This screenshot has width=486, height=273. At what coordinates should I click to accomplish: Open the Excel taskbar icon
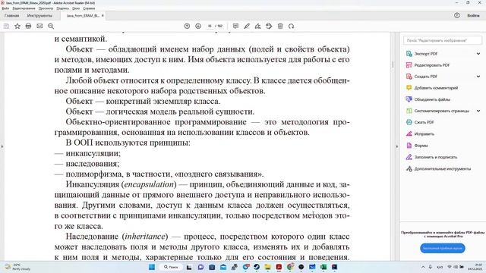click(323, 267)
